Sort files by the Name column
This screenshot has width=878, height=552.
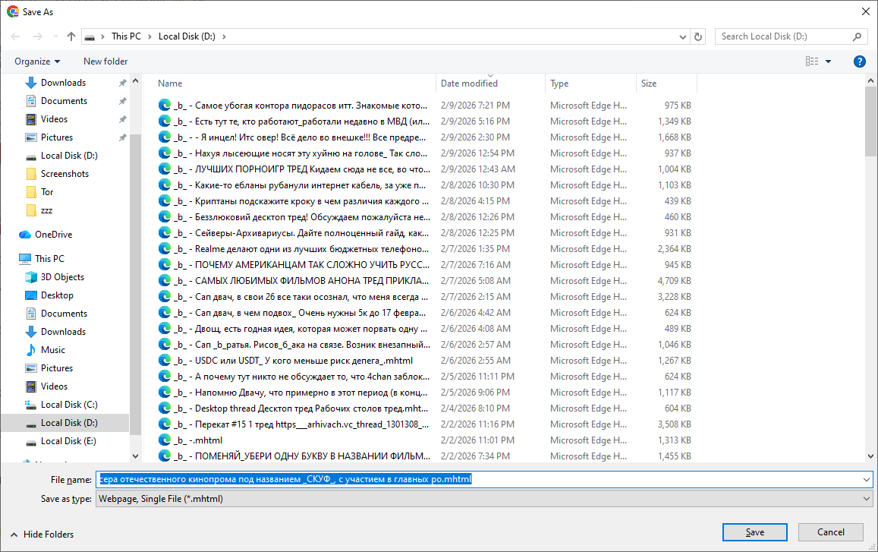point(170,84)
